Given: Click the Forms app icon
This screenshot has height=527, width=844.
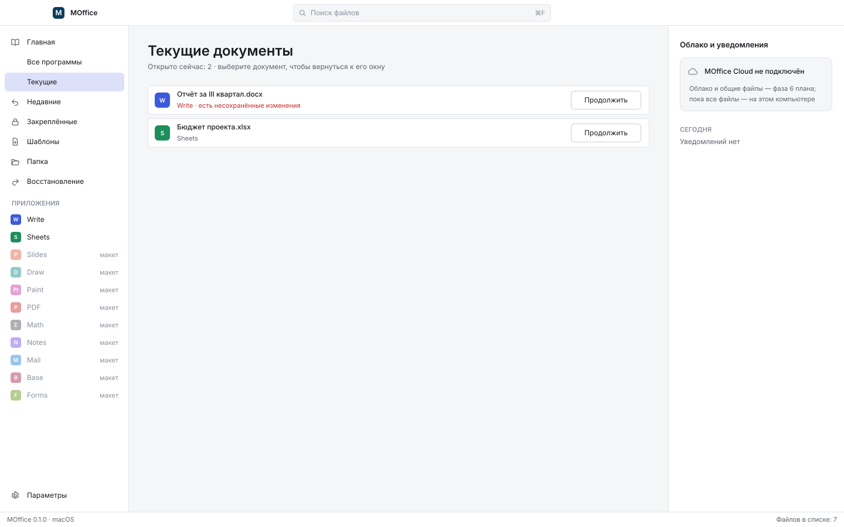Looking at the screenshot, I should (x=16, y=395).
